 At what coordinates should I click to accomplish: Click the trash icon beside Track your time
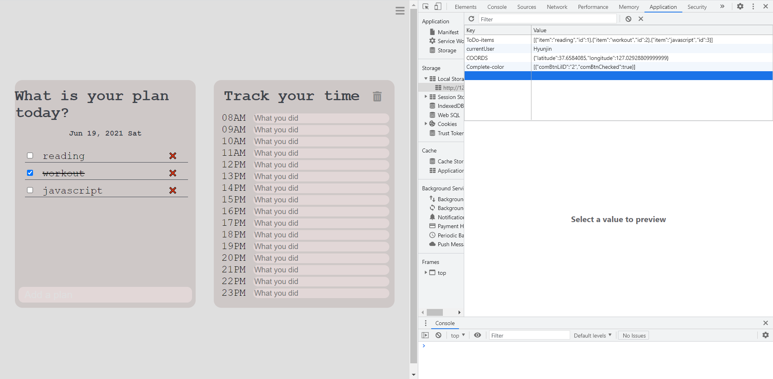tap(377, 97)
